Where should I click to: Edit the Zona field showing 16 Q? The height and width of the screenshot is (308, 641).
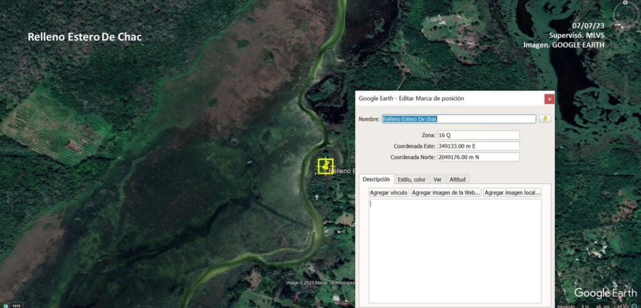click(478, 135)
